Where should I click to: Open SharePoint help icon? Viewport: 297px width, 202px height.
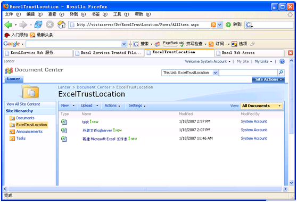[282, 61]
